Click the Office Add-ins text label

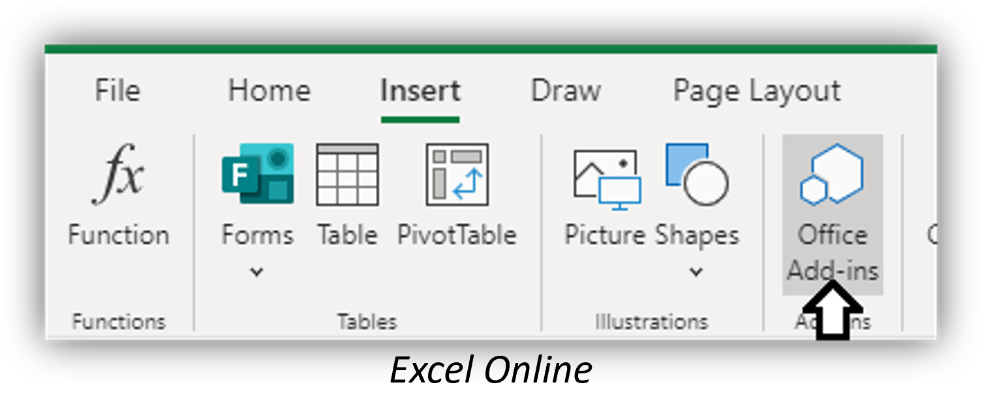(x=833, y=253)
